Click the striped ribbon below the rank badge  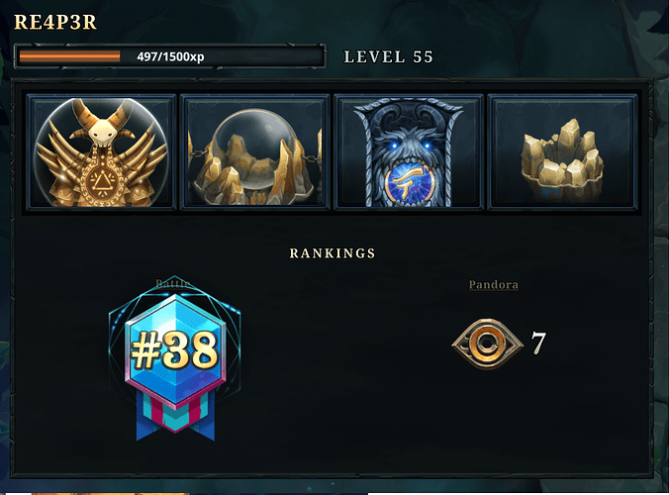pos(175,416)
